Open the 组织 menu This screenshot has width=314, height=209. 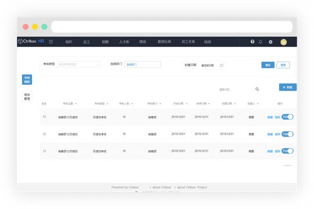point(69,42)
